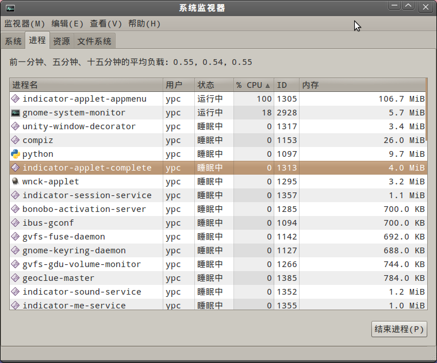Viewport: 437px width, 363px height.
Task: Click the gnome-system-monitor process icon
Action: click(x=15, y=113)
